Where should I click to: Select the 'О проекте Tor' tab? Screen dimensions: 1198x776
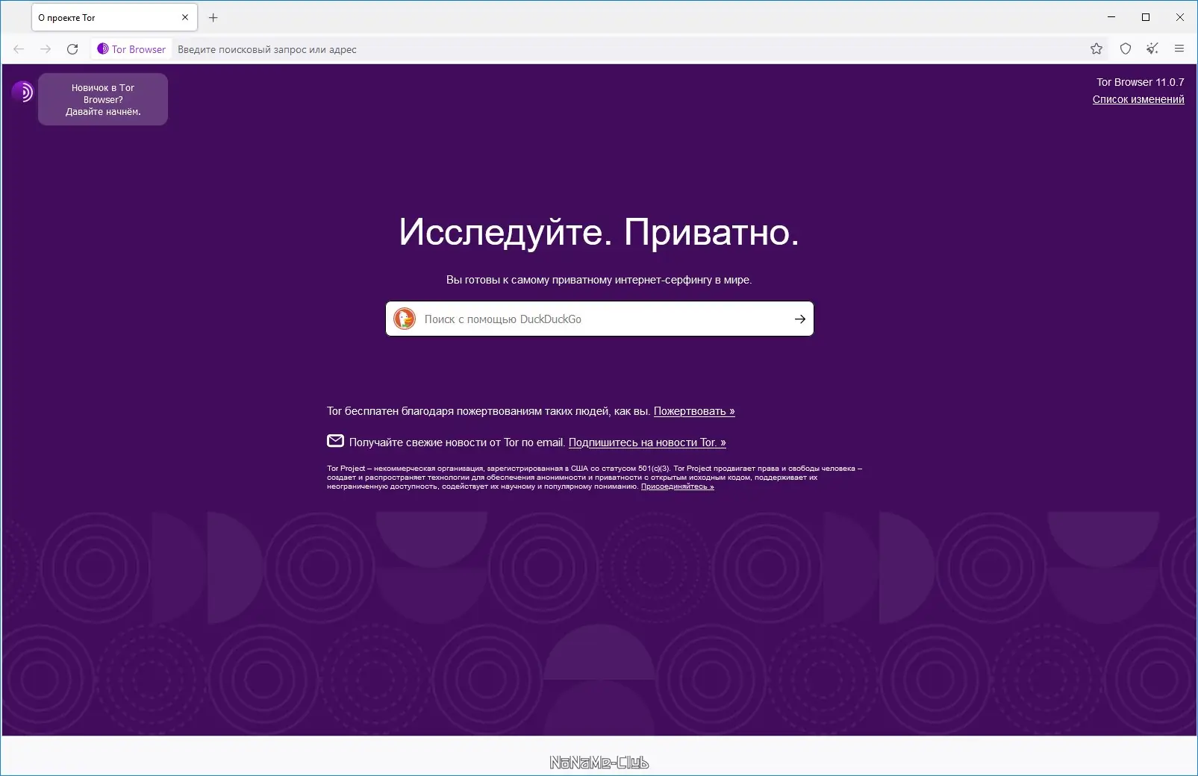point(114,18)
